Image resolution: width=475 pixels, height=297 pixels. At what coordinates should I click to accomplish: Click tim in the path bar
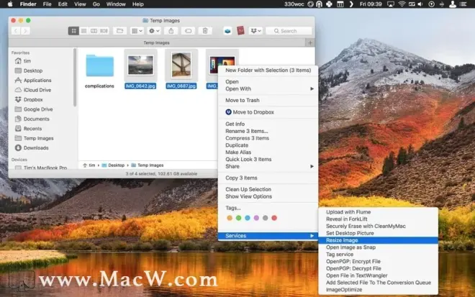[89, 165]
